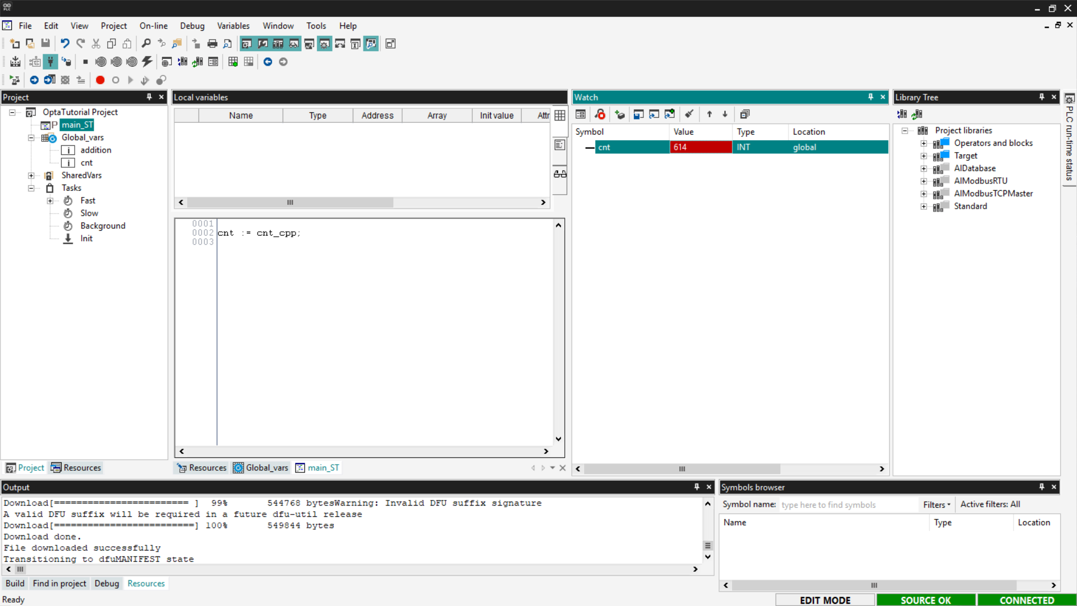Click the Print icon in the toolbar
The height and width of the screenshot is (606, 1077).
pos(212,44)
